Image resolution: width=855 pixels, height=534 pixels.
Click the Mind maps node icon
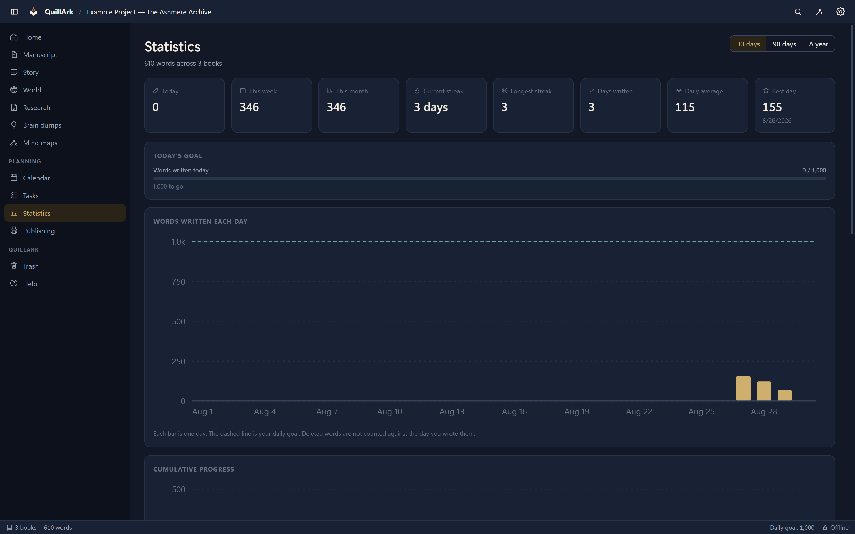click(x=14, y=143)
